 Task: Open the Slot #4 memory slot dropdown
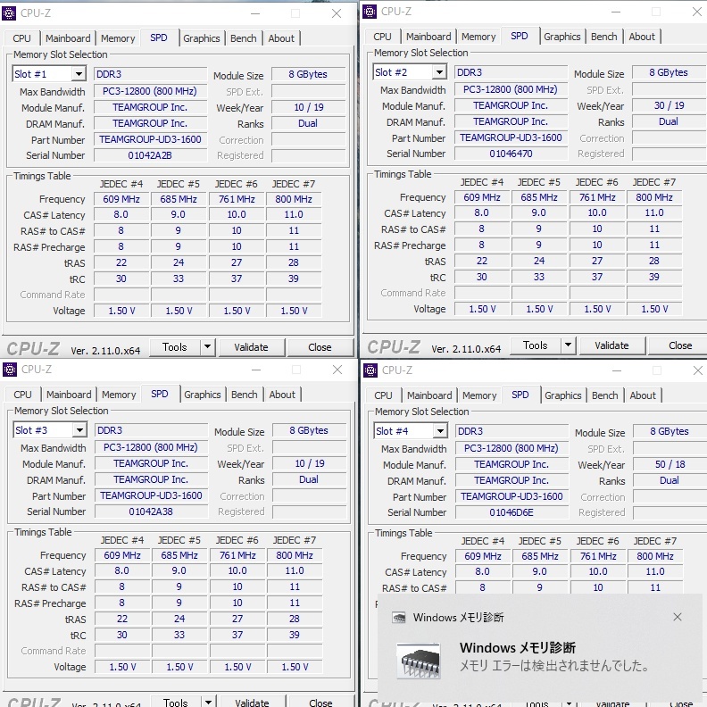pyautogui.click(x=440, y=430)
